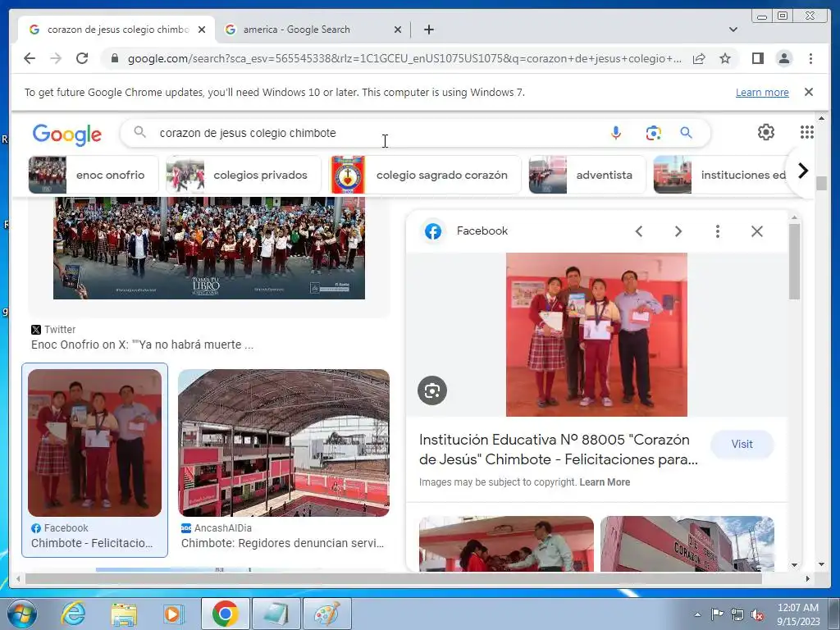Open Google quick settings gear
The image size is (840, 630).
766,132
